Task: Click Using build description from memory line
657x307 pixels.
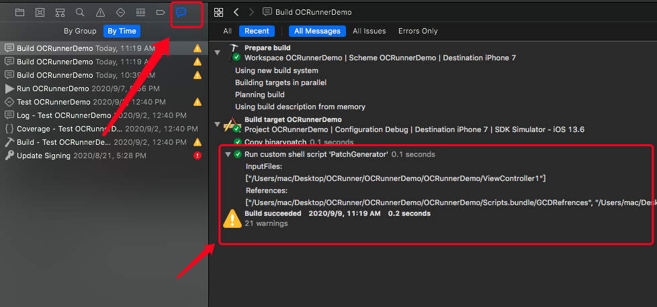Action: (x=300, y=107)
